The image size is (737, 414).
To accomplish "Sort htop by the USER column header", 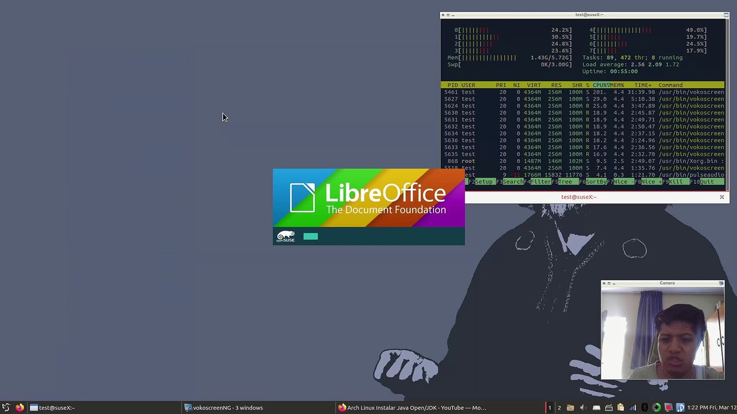I will tap(468, 85).
